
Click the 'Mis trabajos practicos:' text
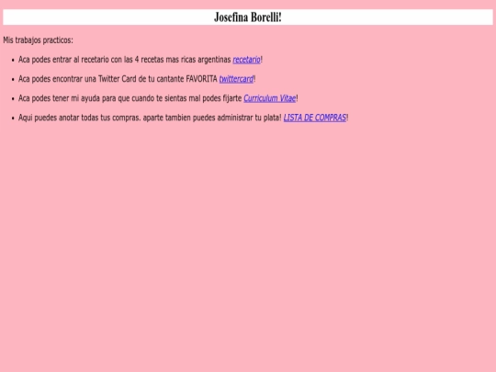38,40
